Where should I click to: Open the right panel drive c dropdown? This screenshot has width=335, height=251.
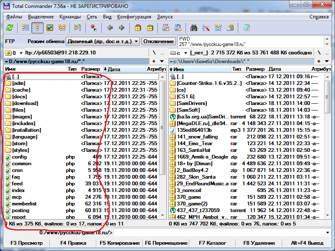[179, 53]
